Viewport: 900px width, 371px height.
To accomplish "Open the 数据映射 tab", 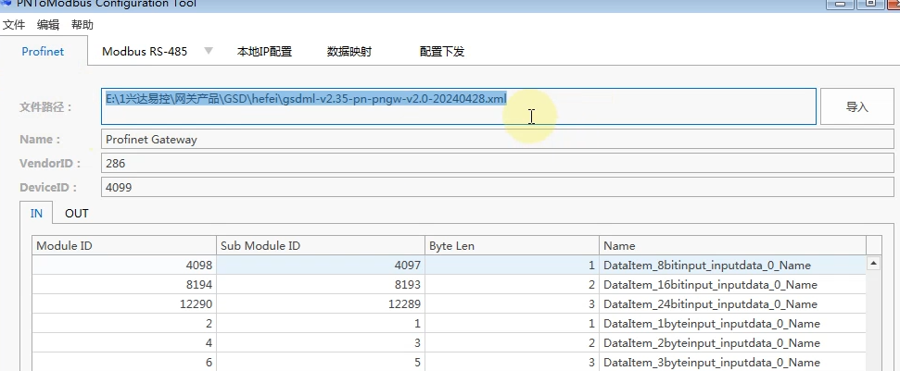I will [349, 52].
